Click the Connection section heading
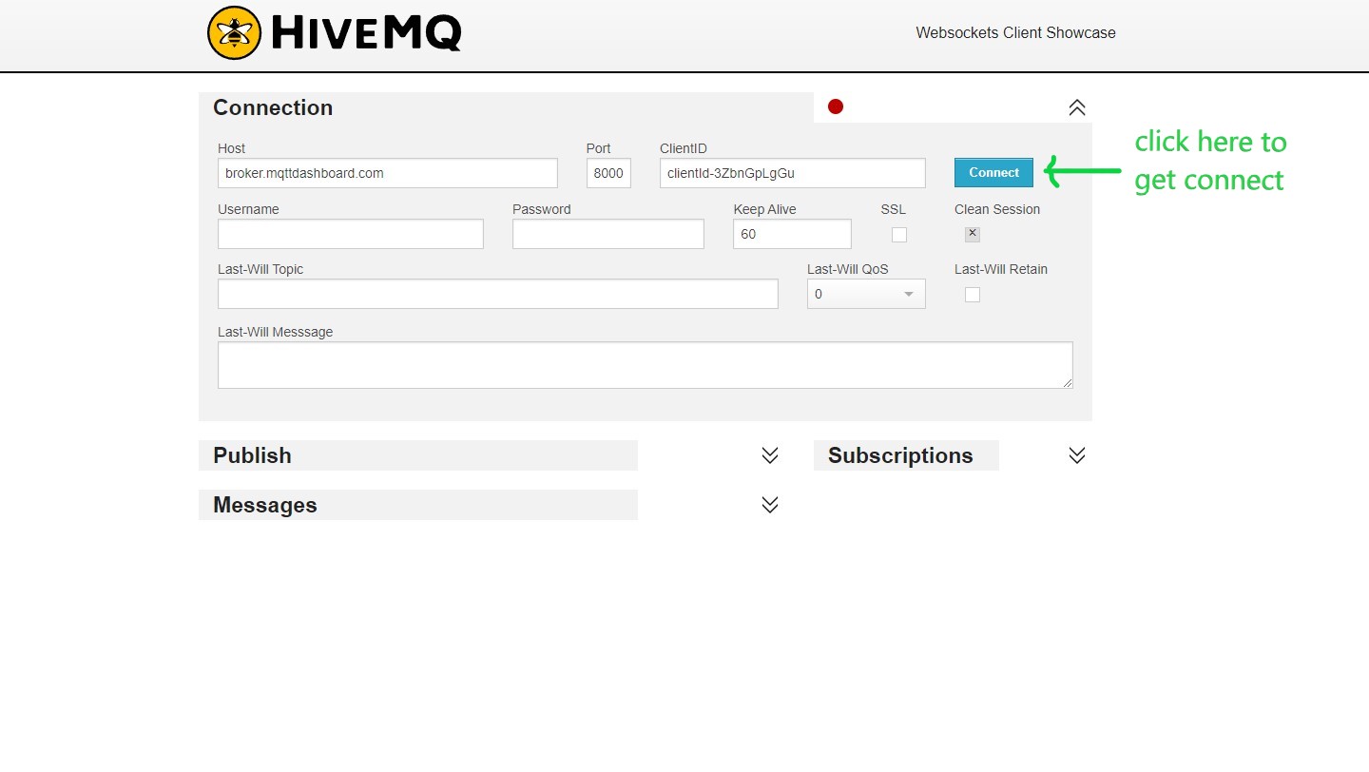Viewport: 1369px width, 772px height. (273, 107)
